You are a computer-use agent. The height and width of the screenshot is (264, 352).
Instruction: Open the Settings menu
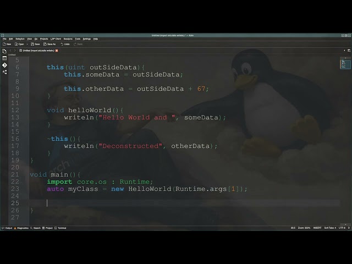pyautogui.click(x=87, y=39)
